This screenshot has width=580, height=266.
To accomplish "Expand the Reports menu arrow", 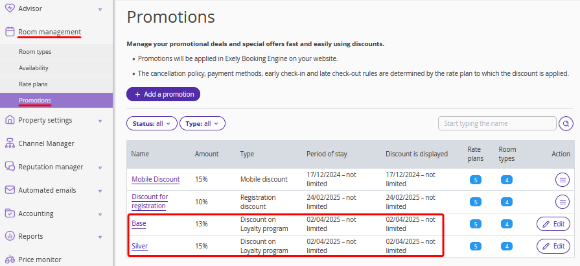I will 100,237.
